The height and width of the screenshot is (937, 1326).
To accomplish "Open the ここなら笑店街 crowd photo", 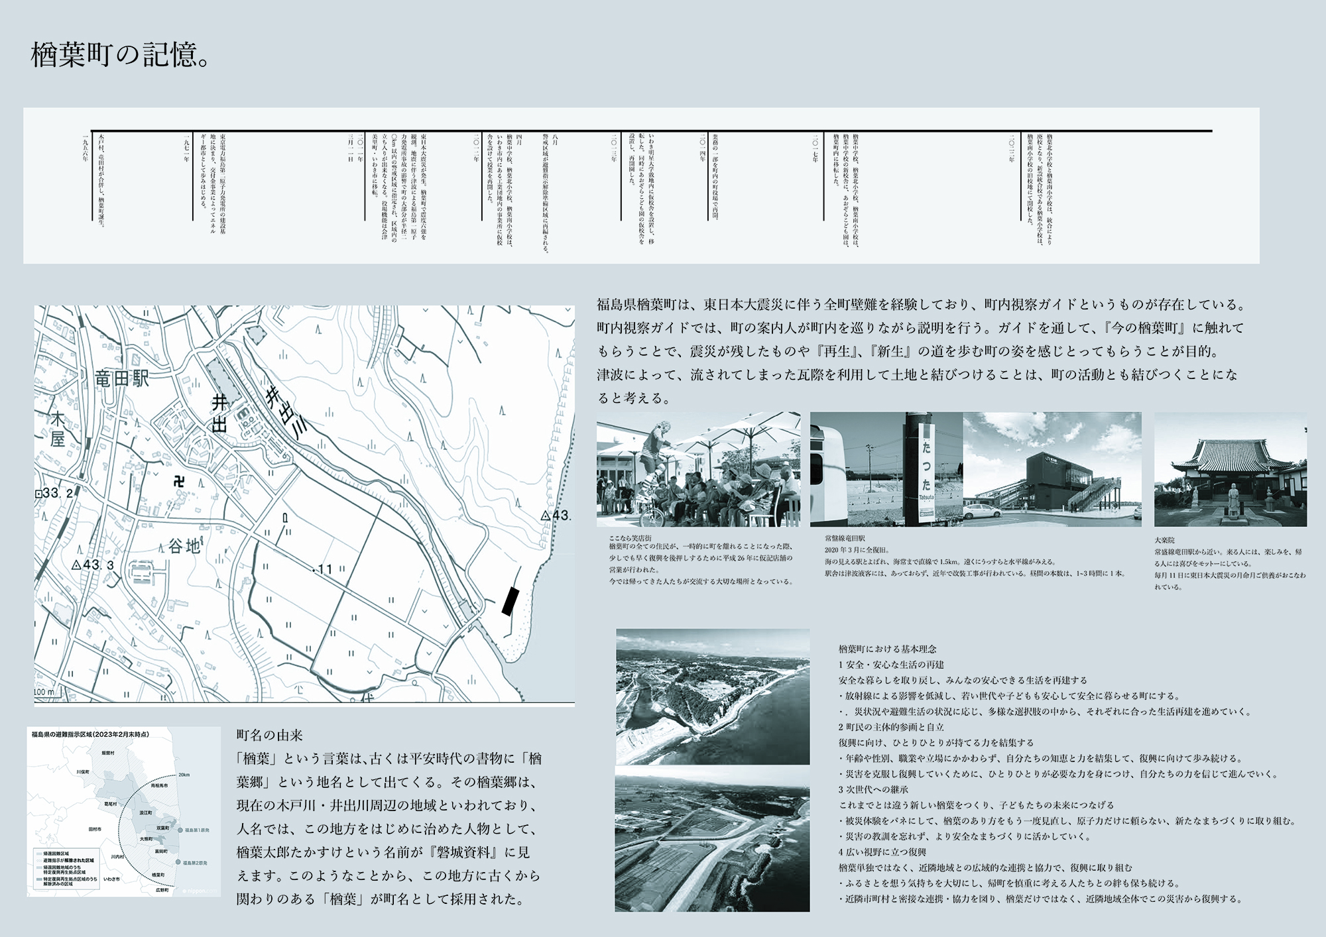I will point(698,469).
